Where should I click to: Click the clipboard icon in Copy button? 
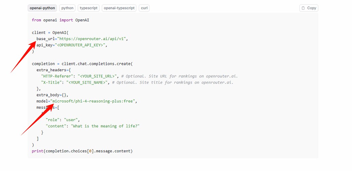(303, 8)
